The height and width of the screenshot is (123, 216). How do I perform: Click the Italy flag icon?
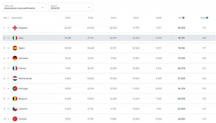coord(15,38)
